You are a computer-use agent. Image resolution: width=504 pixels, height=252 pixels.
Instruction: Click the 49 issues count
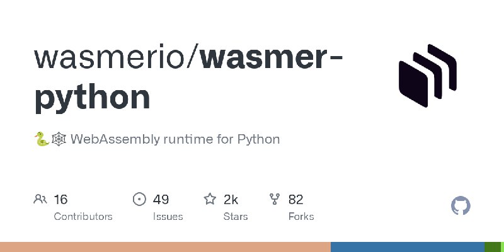pyautogui.click(x=161, y=200)
